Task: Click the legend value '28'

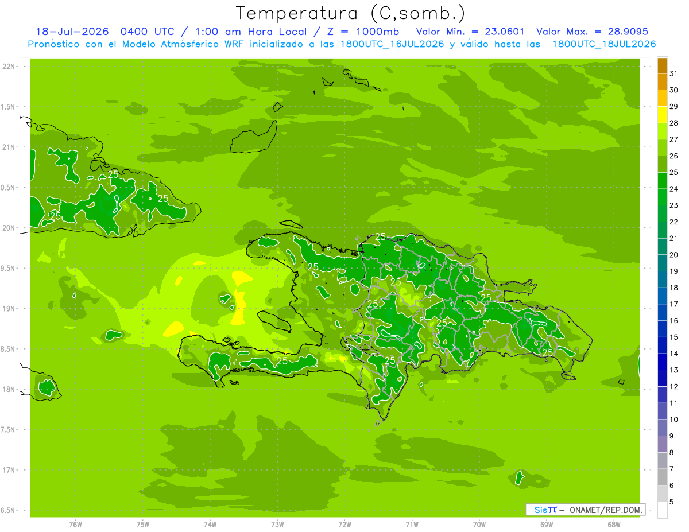Action: [674, 123]
